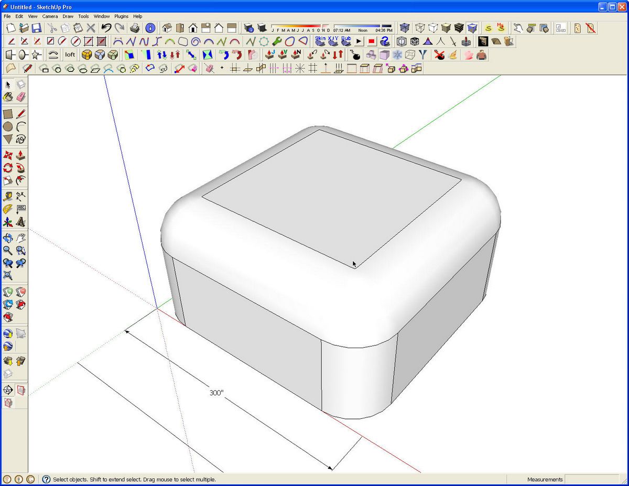
Task: Open the Help menu
Action: click(138, 16)
